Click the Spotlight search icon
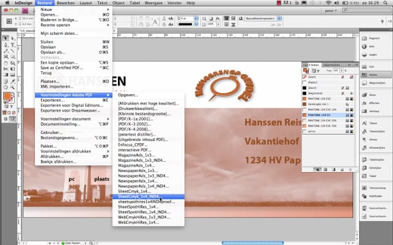The width and height of the screenshot is (393, 245). (385, 3)
